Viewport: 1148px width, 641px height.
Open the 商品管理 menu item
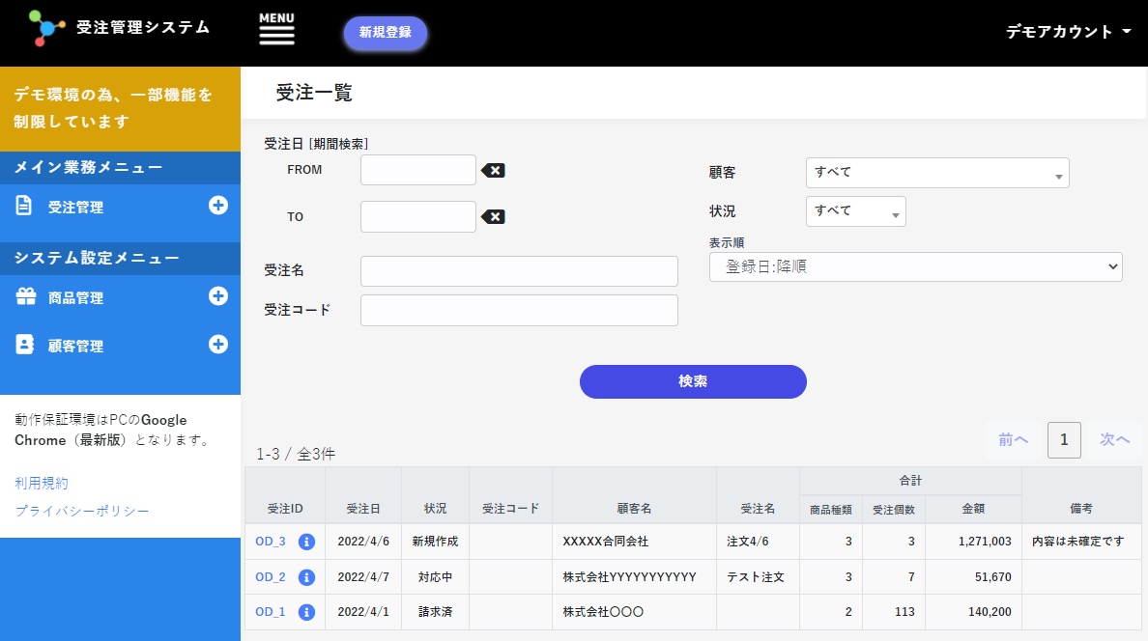pyautogui.click(x=75, y=298)
